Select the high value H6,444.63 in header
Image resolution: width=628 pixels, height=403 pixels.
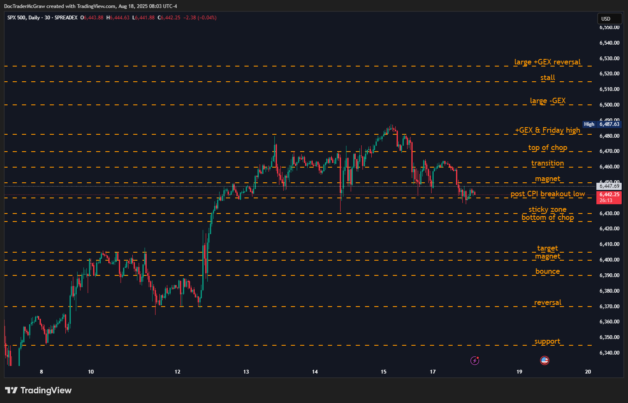coord(118,18)
